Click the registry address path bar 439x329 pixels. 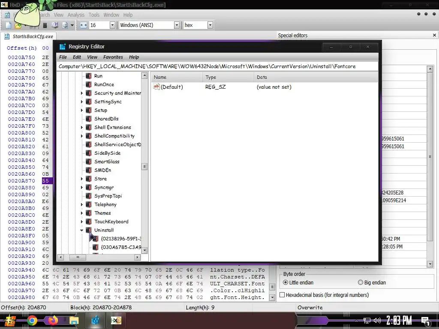[217, 66]
